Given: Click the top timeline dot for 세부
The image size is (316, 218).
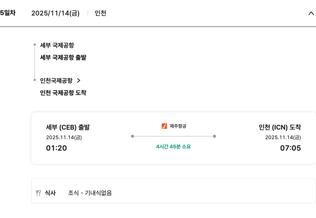Looking at the screenshot, I should 34,45.
